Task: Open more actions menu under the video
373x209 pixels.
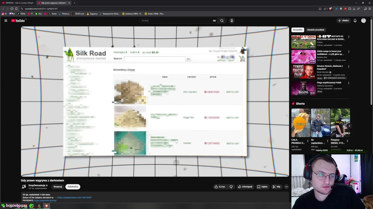Action: pyautogui.click(x=286, y=187)
